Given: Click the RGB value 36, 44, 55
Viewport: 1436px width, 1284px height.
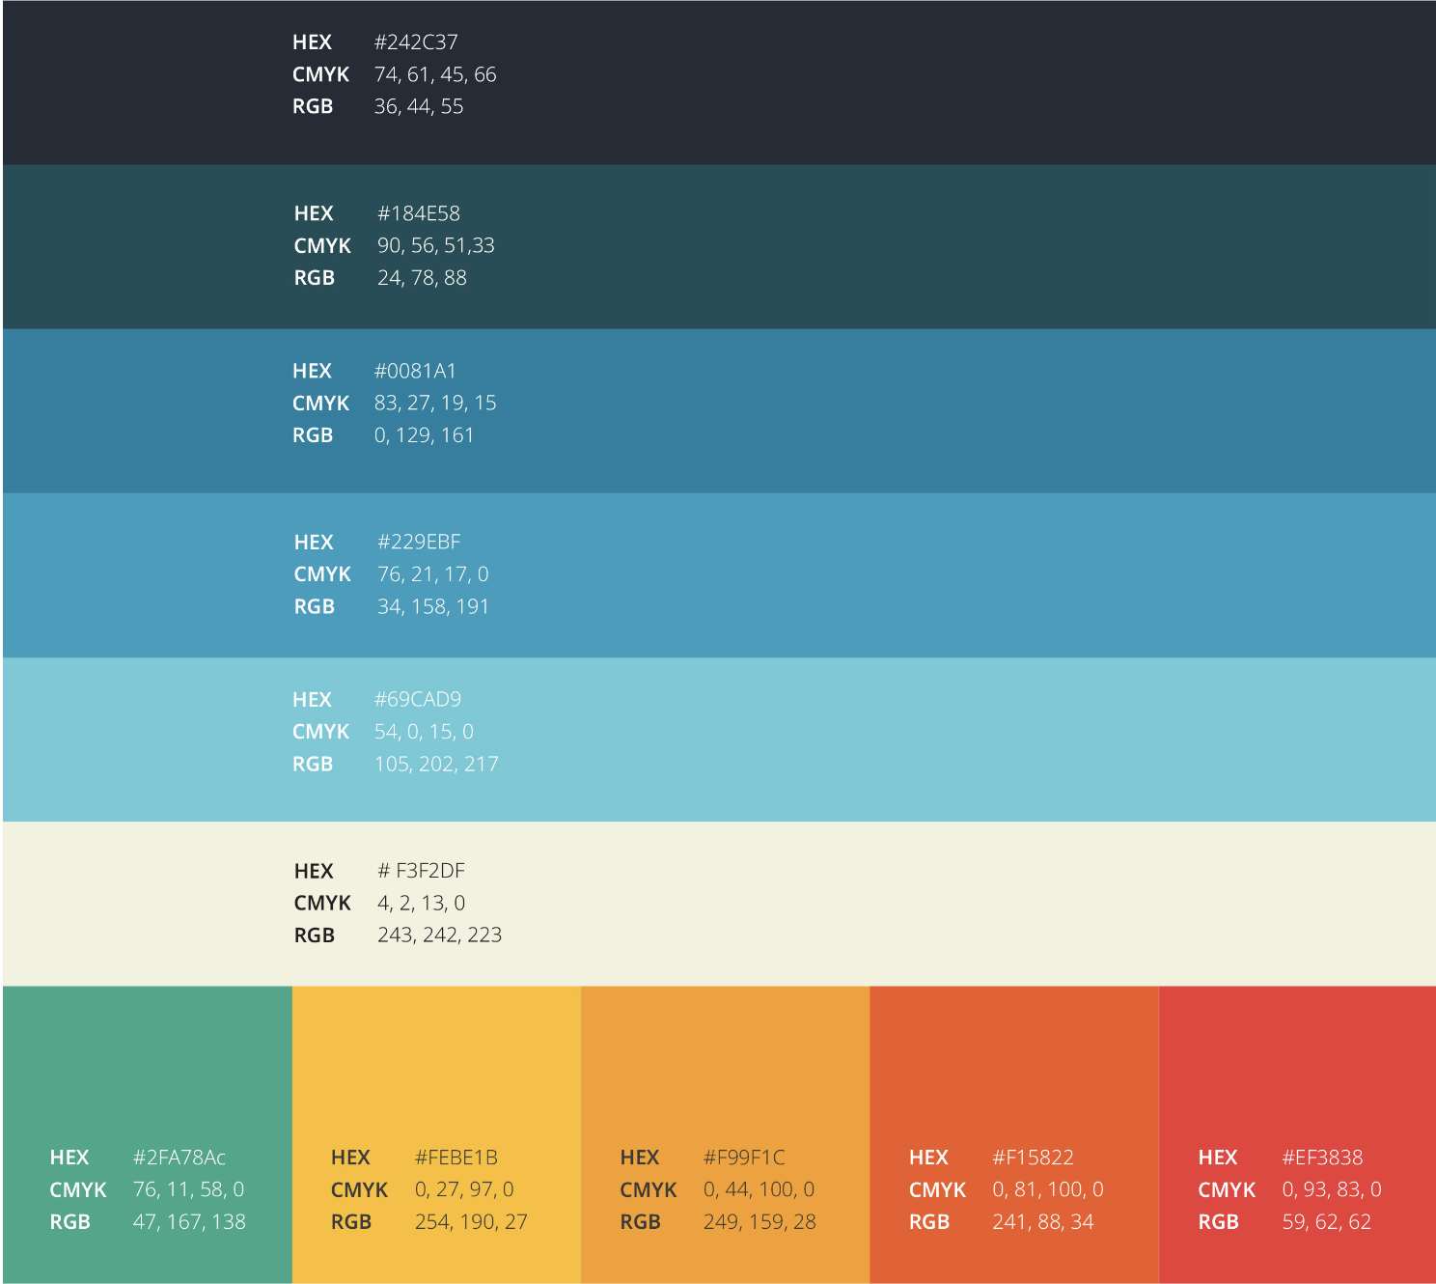Looking at the screenshot, I should point(419,107).
